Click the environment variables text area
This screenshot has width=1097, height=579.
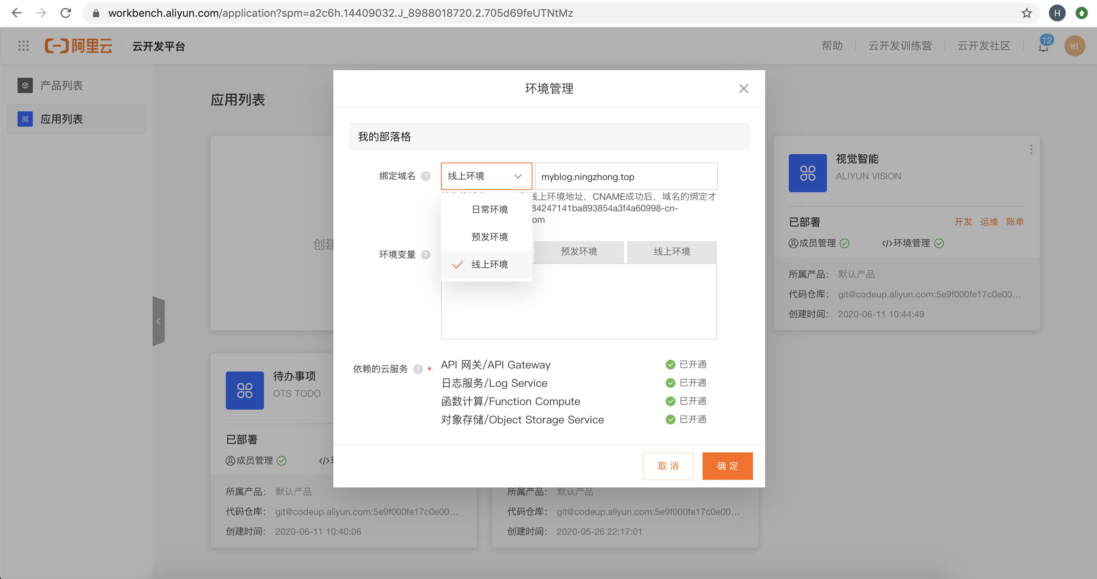(579, 301)
